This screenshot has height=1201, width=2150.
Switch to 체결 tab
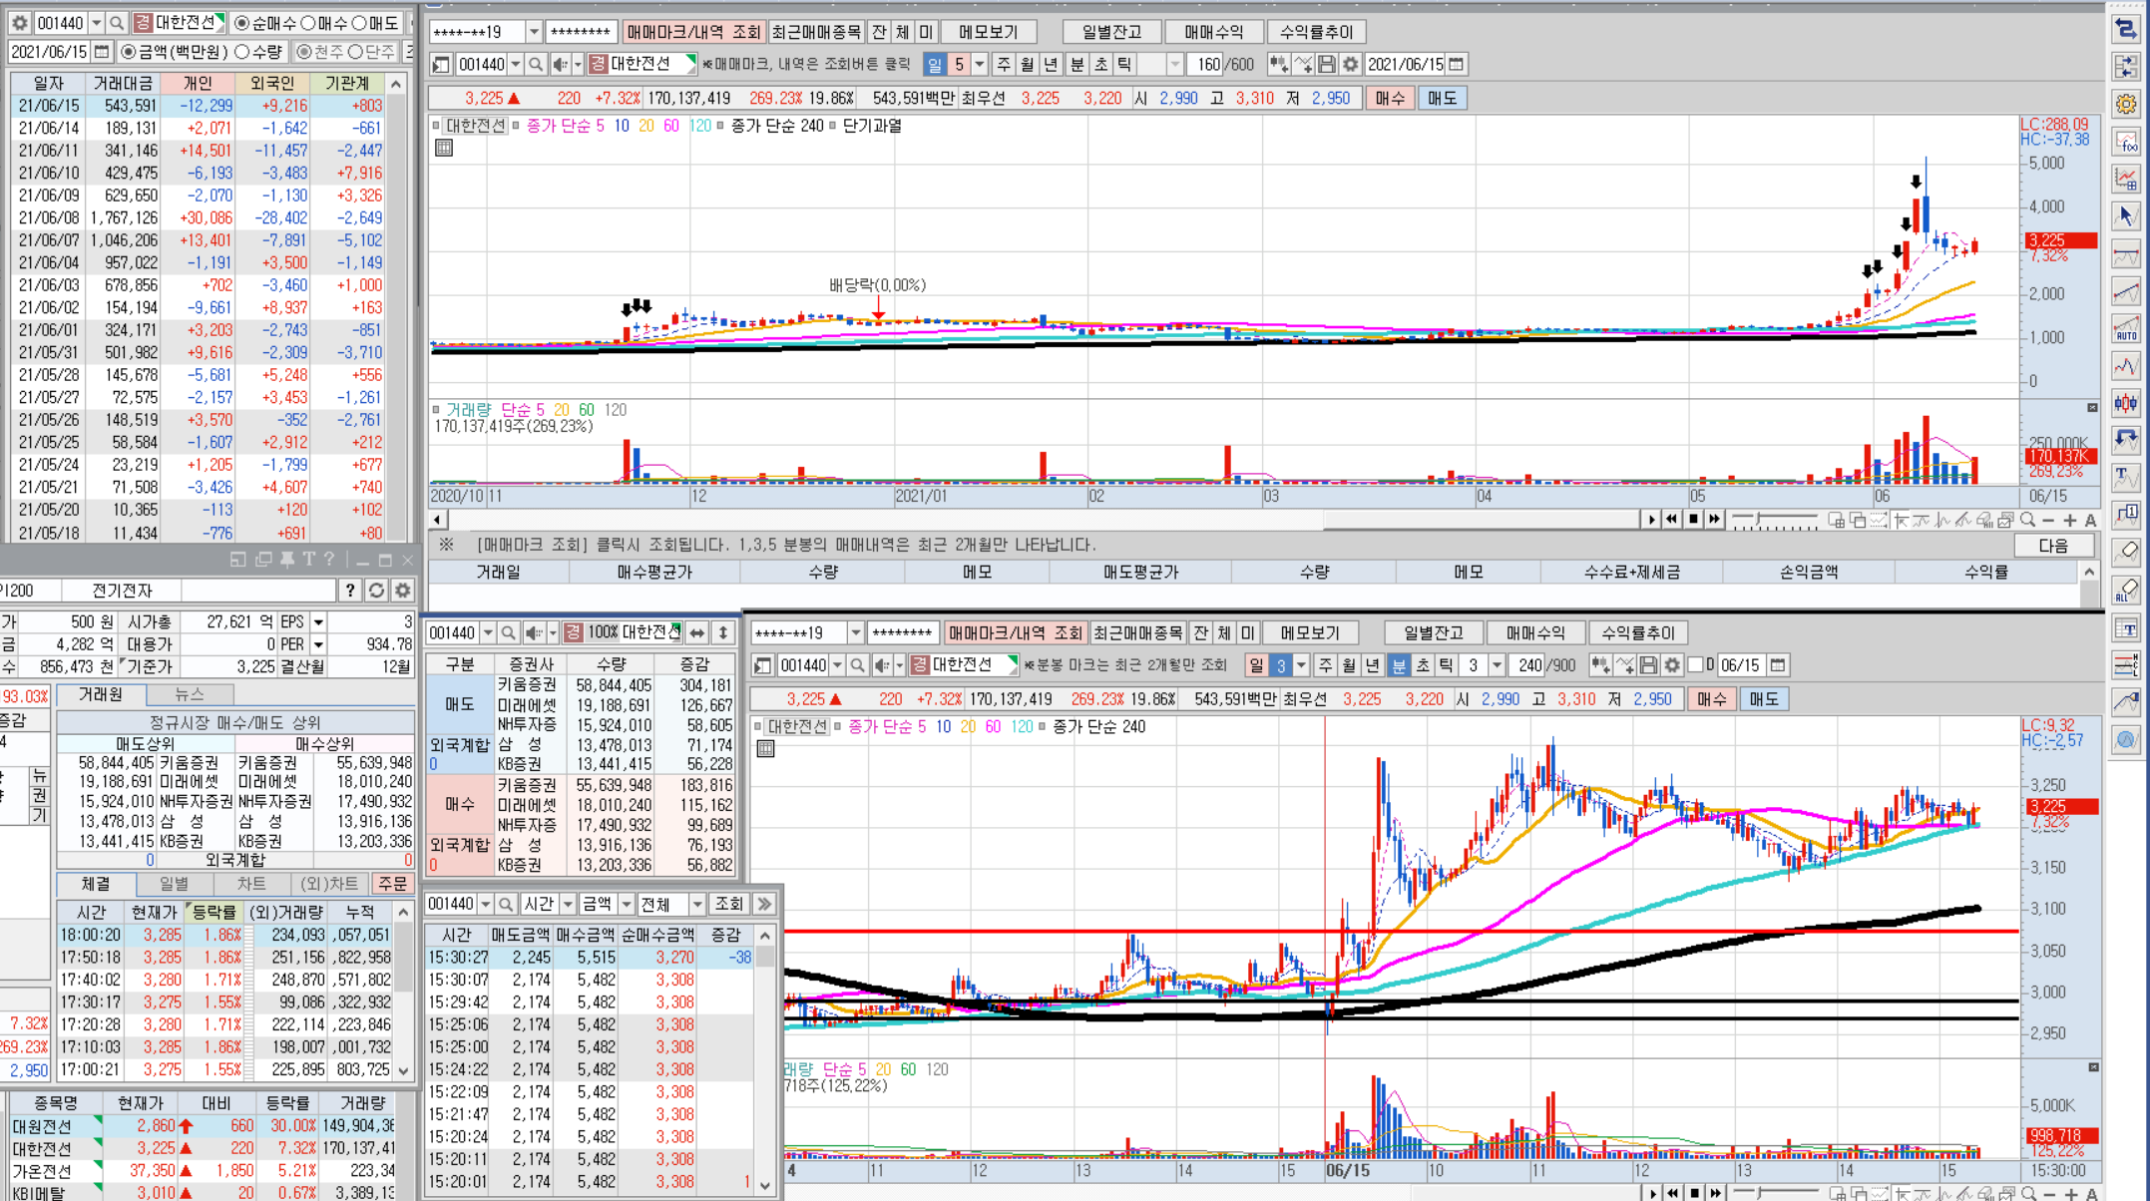(96, 884)
